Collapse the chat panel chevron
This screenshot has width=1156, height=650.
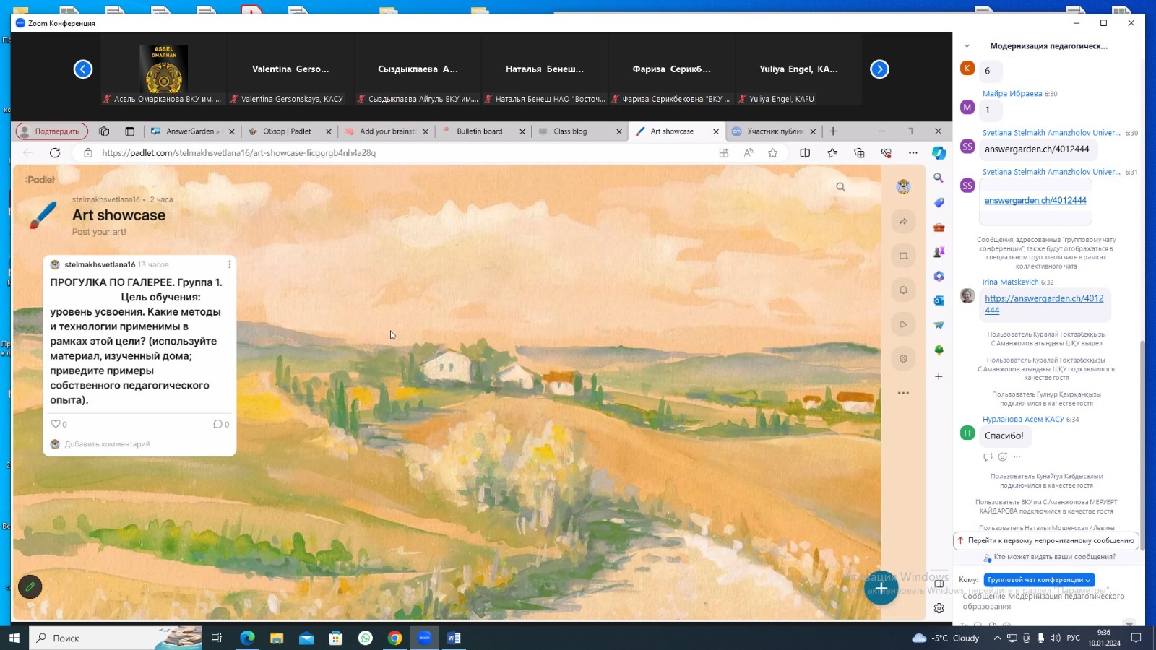pos(967,46)
